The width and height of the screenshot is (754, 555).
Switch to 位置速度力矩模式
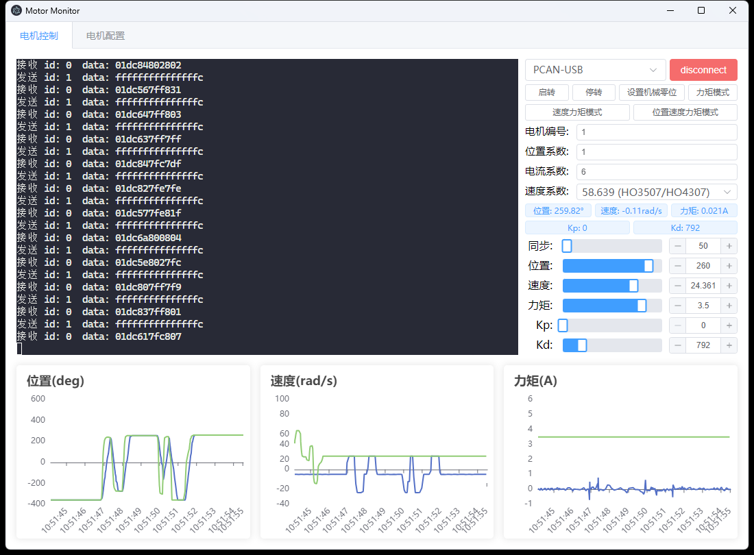point(685,112)
